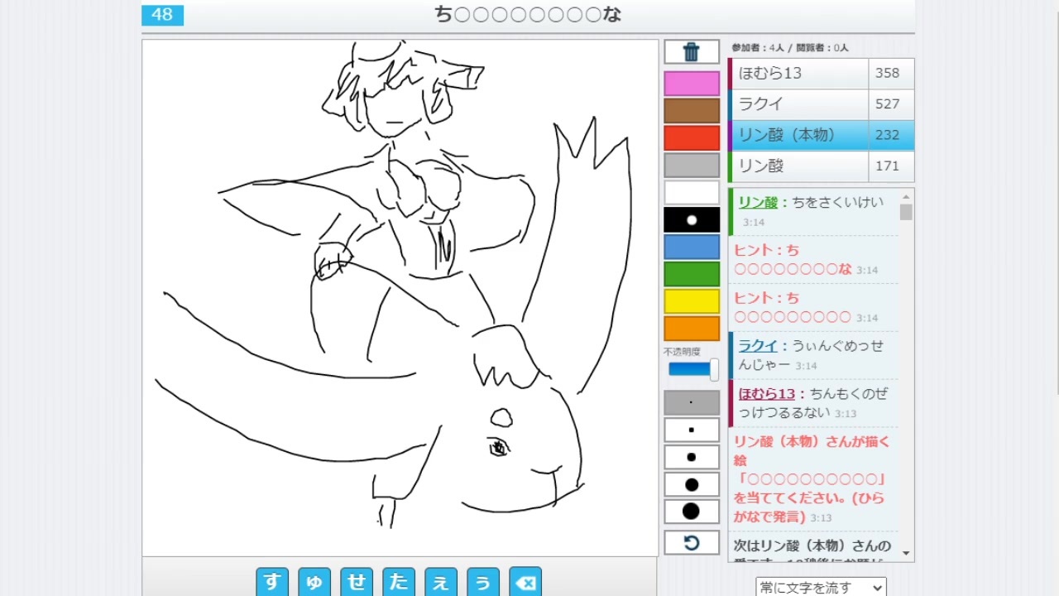
Task: Open リン酸's name link in chat
Action: (757, 201)
